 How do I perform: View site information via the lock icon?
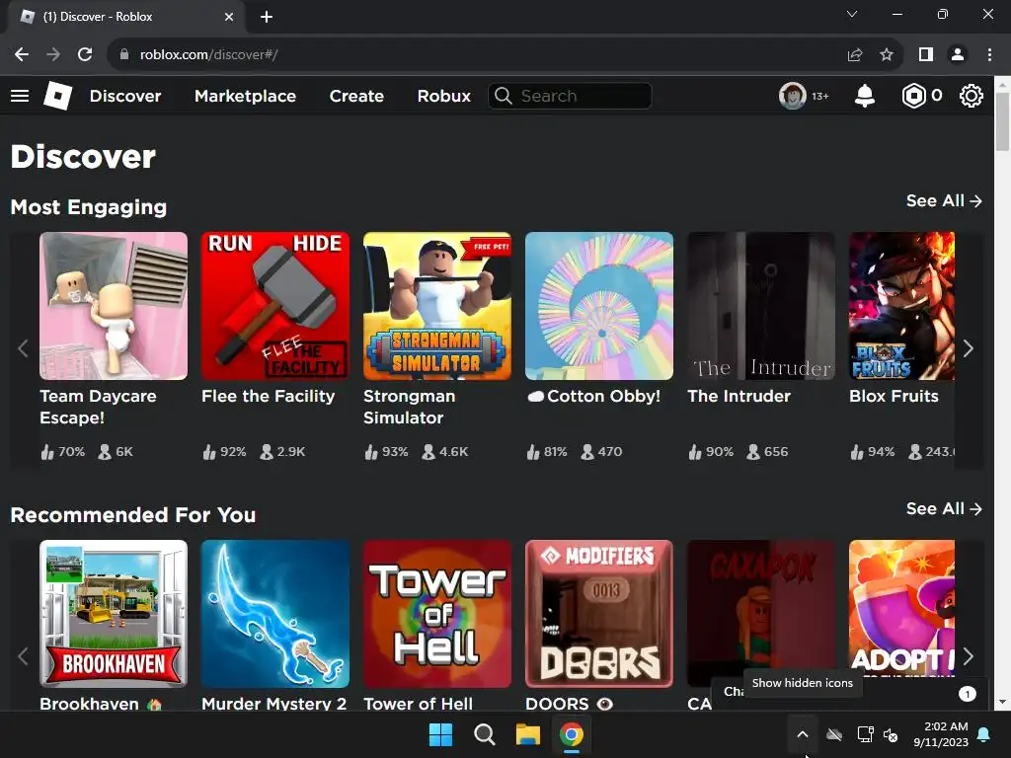tap(124, 55)
